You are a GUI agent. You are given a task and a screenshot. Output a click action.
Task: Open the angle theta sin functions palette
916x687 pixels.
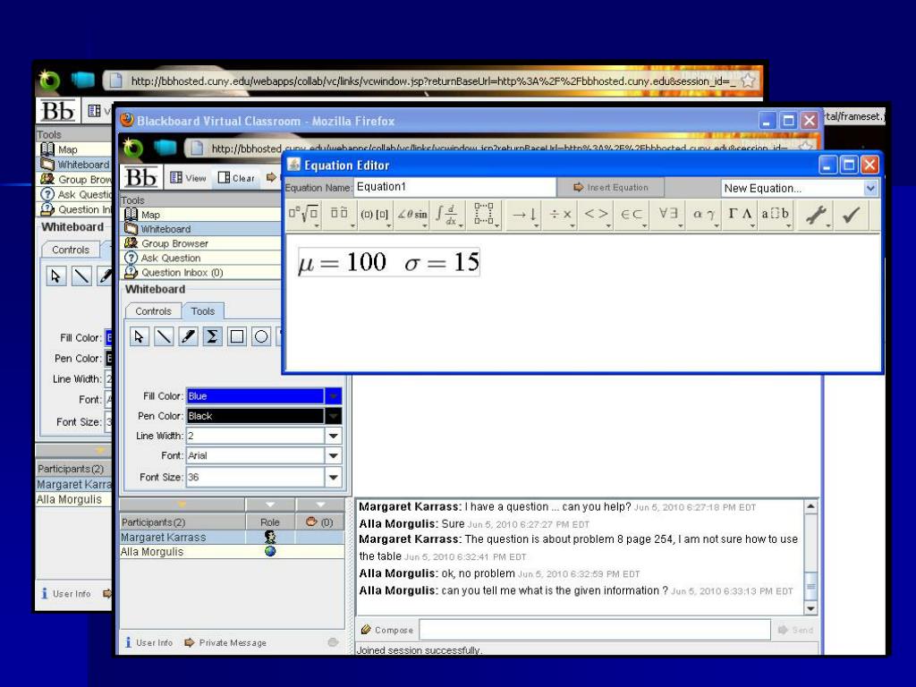411,215
